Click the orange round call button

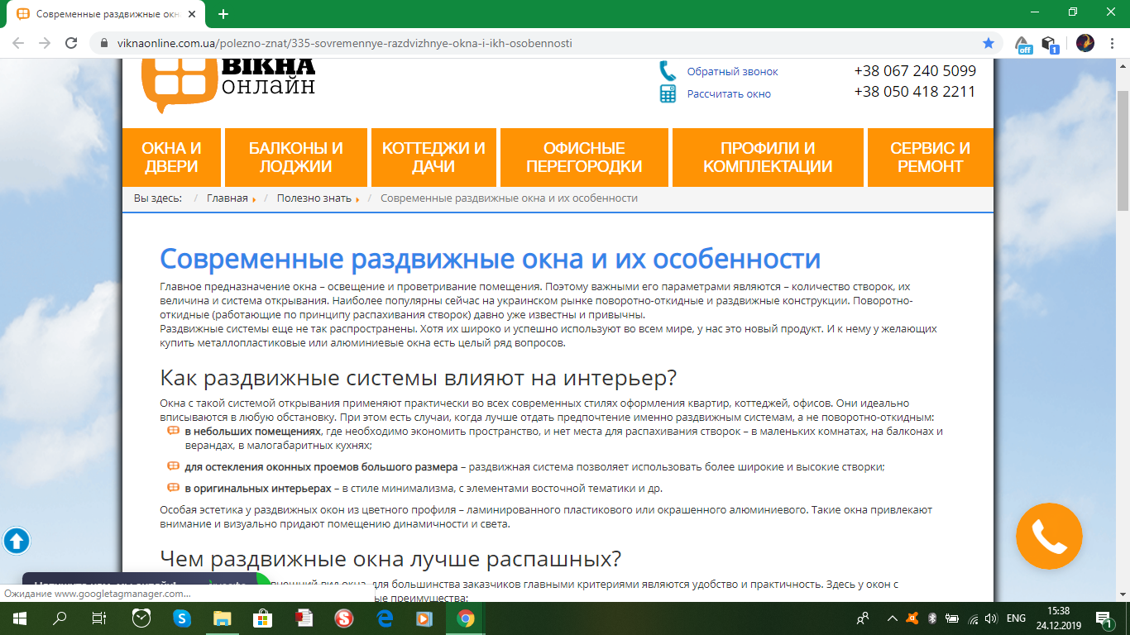tap(1049, 537)
